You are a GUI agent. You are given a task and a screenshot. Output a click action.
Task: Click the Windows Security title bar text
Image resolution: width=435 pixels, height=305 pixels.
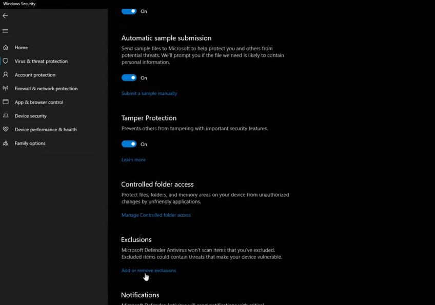tap(19, 4)
